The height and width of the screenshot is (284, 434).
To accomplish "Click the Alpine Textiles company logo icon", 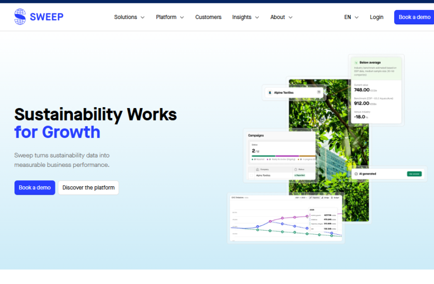I will tap(270, 93).
